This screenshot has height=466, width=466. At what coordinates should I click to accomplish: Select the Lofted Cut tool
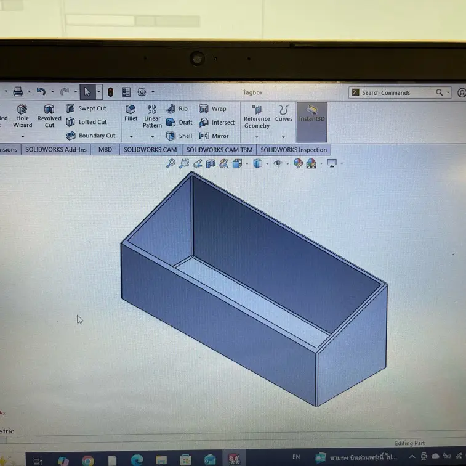[86, 122]
